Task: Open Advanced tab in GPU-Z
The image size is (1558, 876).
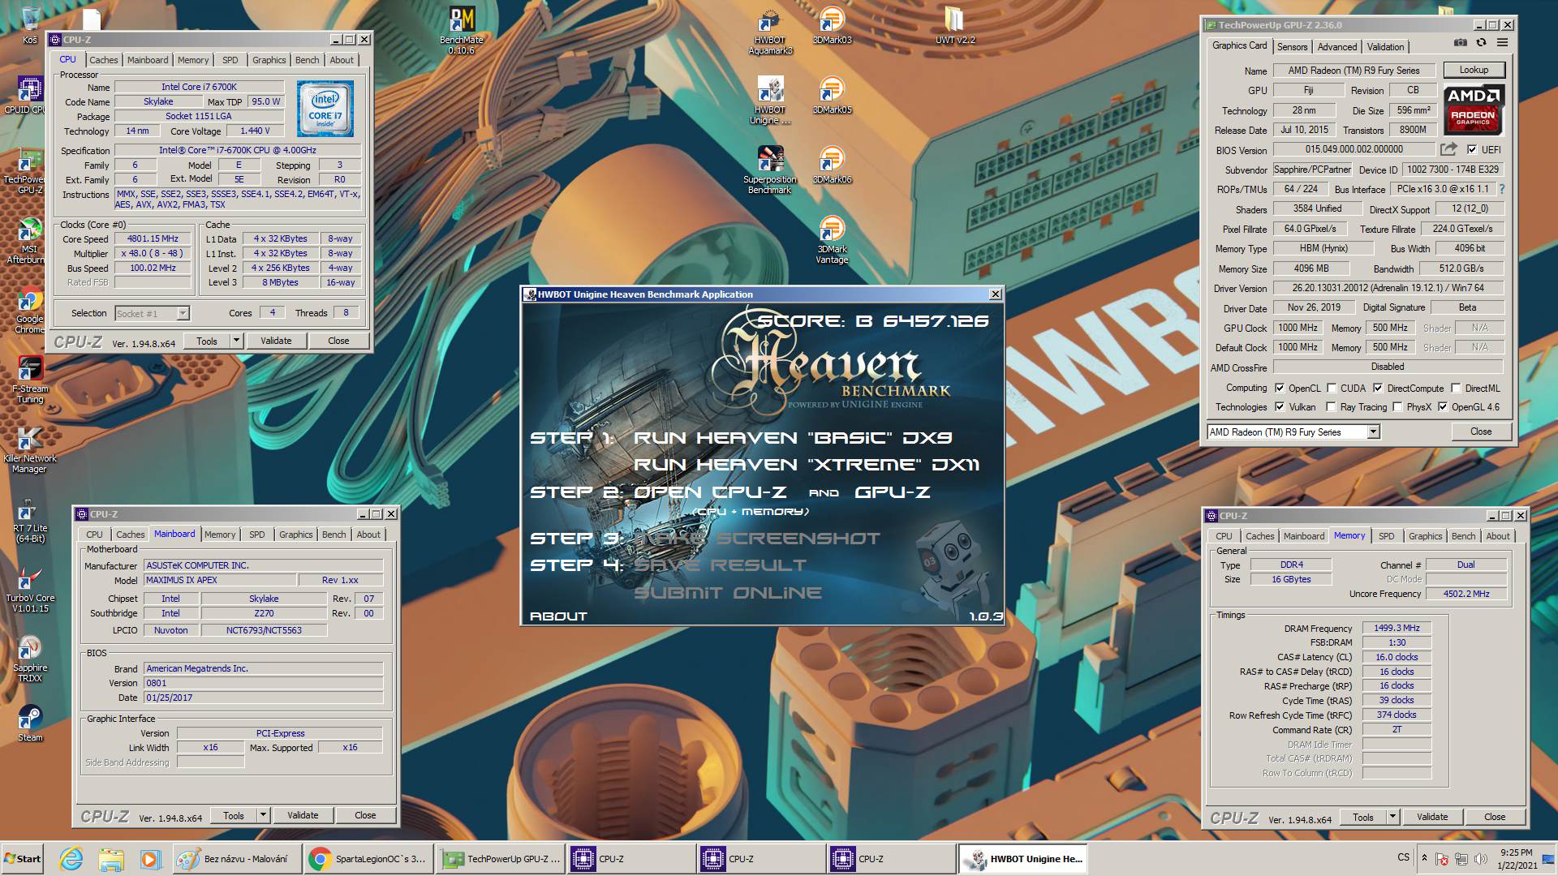Action: coord(1336,47)
